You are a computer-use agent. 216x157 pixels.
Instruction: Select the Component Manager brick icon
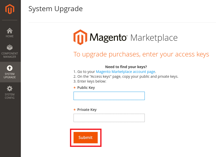10,47
